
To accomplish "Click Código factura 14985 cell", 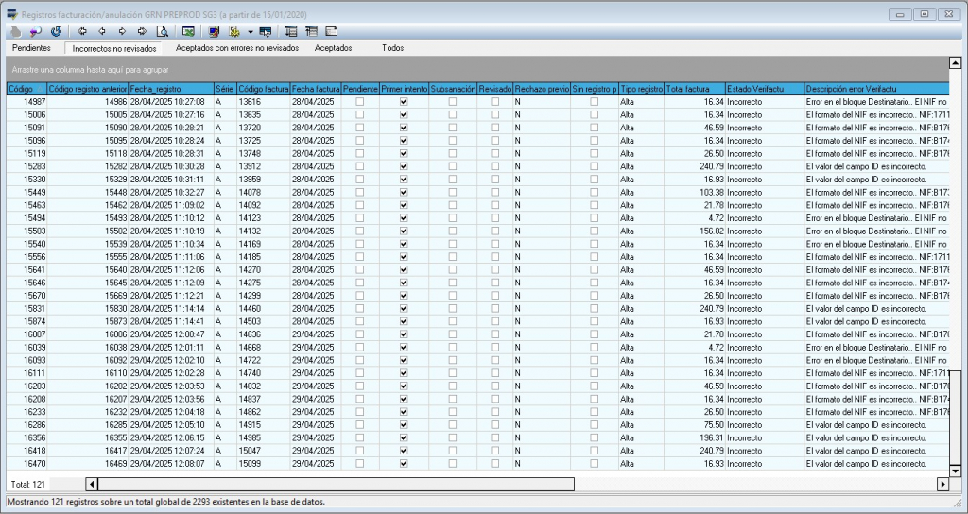I will [x=264, y=437].
